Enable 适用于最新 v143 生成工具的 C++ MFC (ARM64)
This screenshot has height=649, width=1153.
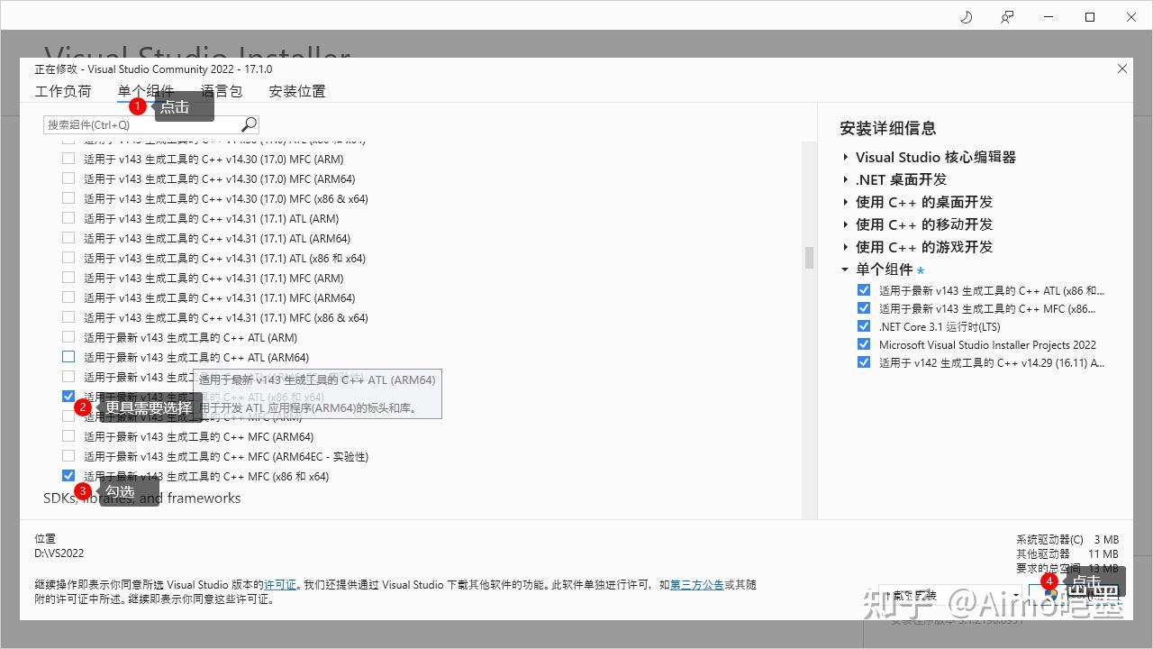pos(68,436)
